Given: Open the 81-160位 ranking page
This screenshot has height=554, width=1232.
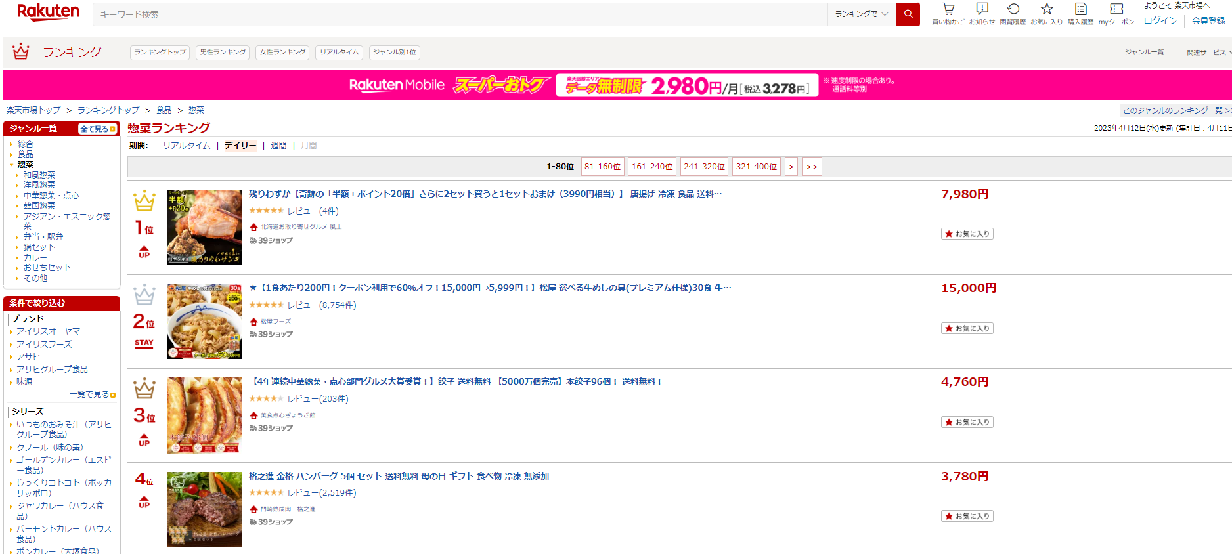Looking at the screenshot, I should [x=603, y=167].
